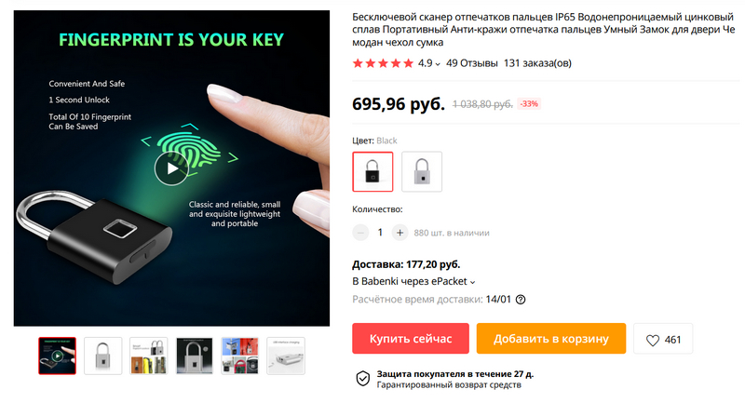View the dark background padlock thumbnail
Viewport: 745px width, 403px height.
tap(195, 355)
